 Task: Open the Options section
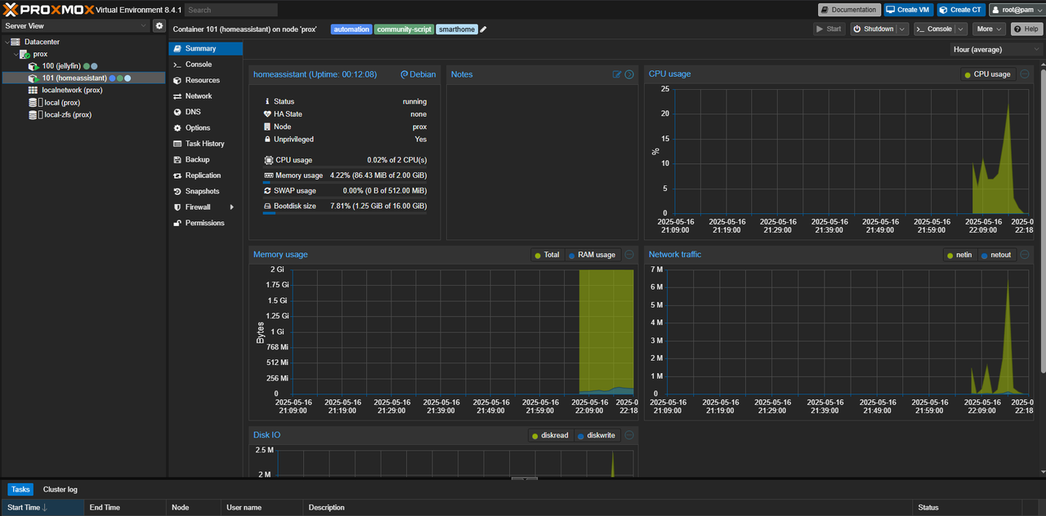[206, 128]
